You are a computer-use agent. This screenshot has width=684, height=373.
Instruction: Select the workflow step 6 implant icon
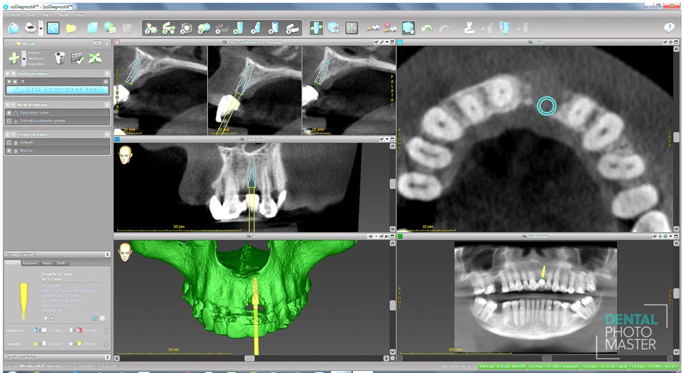[237, 28]
